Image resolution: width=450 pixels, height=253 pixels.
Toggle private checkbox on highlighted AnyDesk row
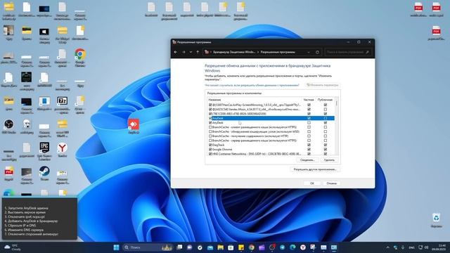(x=309, y=118)
